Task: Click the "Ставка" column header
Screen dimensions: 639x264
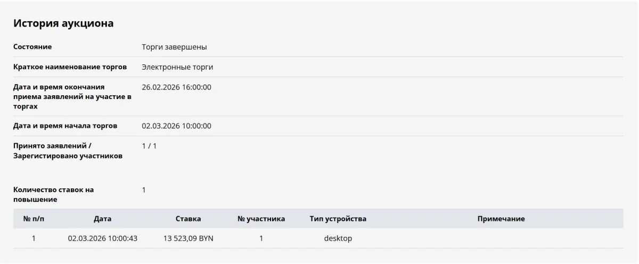Action: tap(188, 219)
